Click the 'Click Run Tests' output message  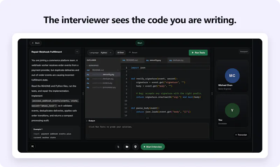110,127
